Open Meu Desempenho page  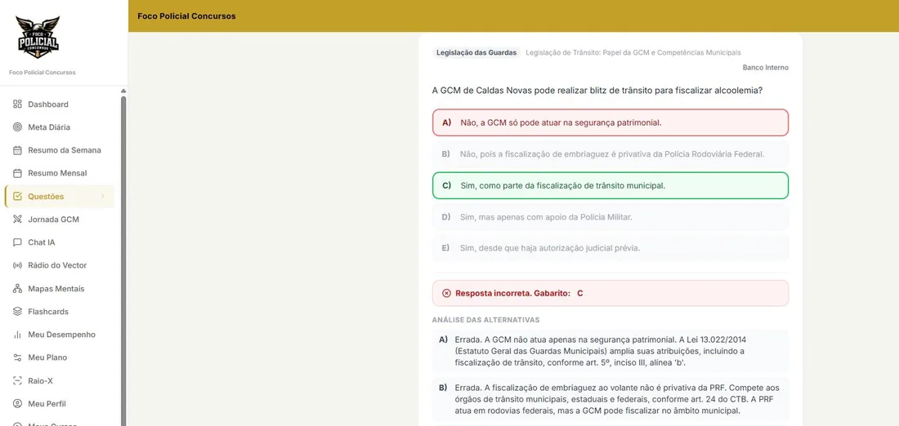pos(60,335)
